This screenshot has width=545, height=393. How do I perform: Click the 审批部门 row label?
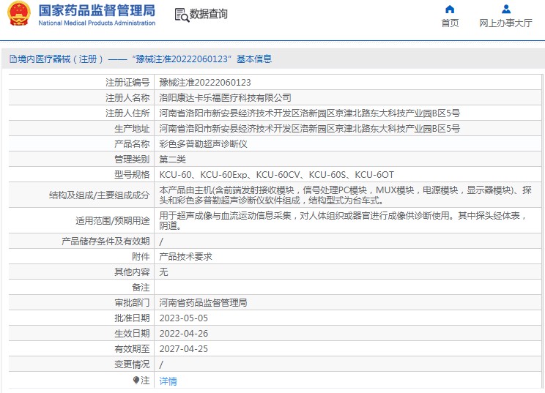pyautogui.click(x=132, y=303)
